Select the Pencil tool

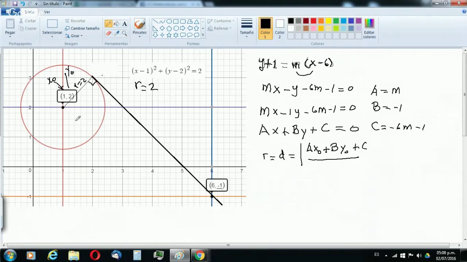pos(108,24)
